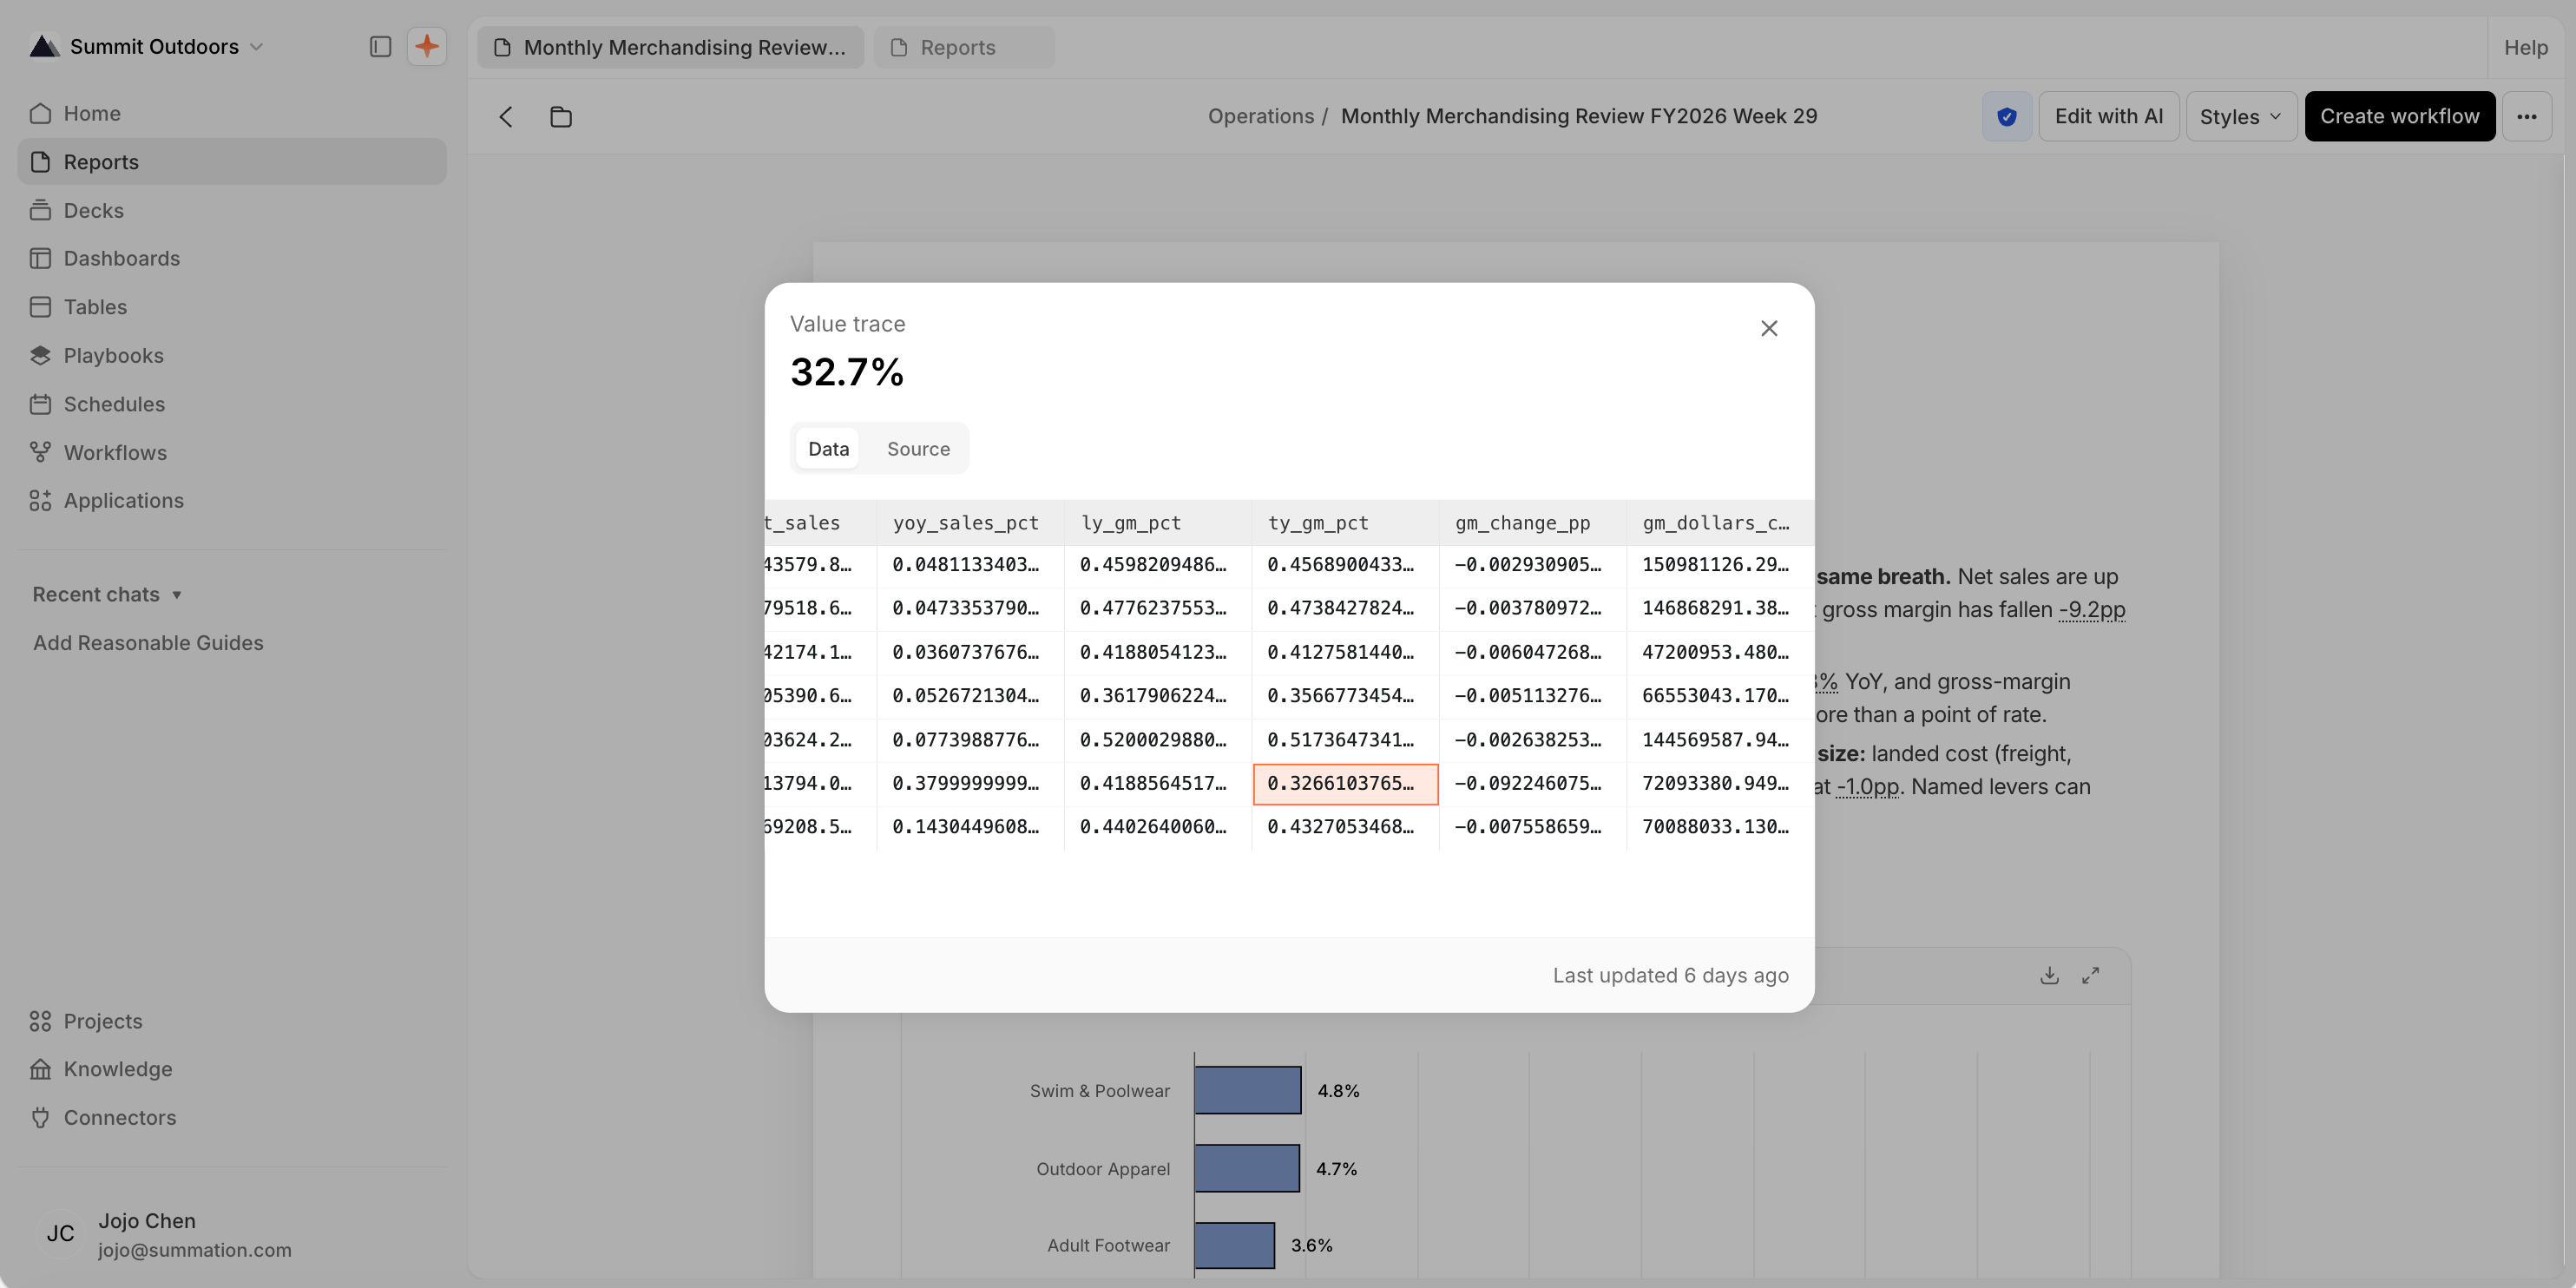Click the highlighted 0.3266103765 cell
This screenshot has height=1288, width=2576.
[1345, 783]
